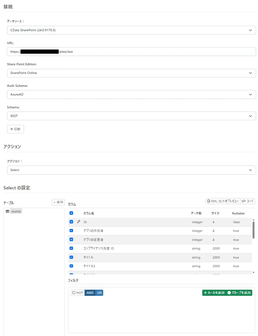Viewport: 258px width, 336px height.
Task: Click the plus icon on ルールを追加 button
Action: tap(205, 293)
